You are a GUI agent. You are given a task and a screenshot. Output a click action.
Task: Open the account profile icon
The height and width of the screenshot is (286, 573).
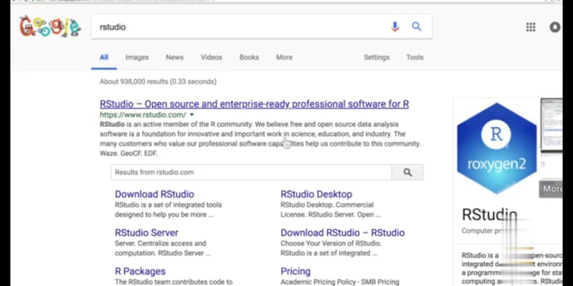point(555,27)
